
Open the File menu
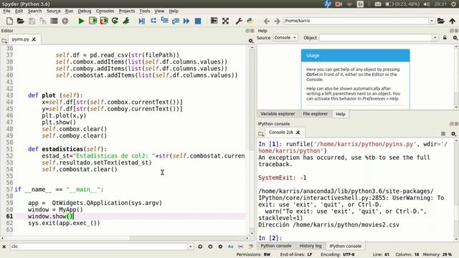[x=6, y=11]
